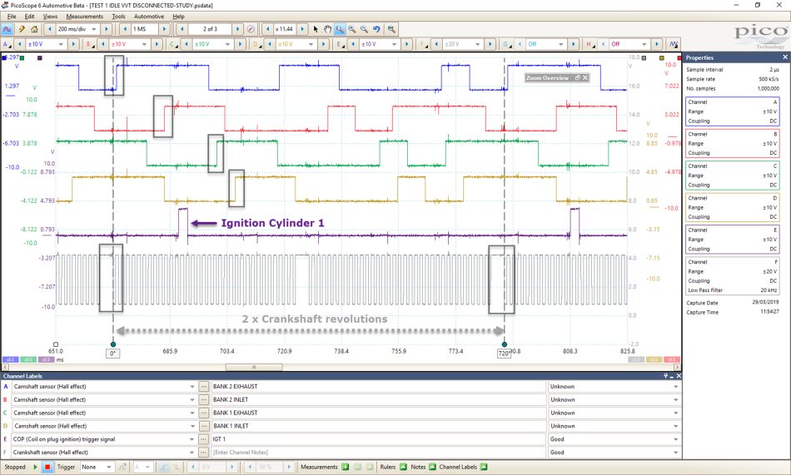Close the Zoom Overview box
The height and width of the screenshot is (475, 791).
(x=585, y=77)
